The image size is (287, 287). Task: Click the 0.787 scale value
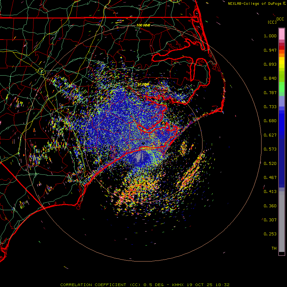pos(270,92)
